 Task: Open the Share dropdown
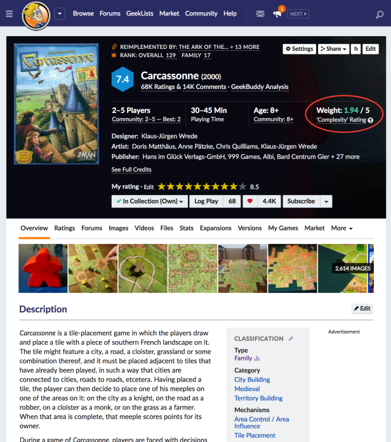pyautogui.click(x=333, y=49)
